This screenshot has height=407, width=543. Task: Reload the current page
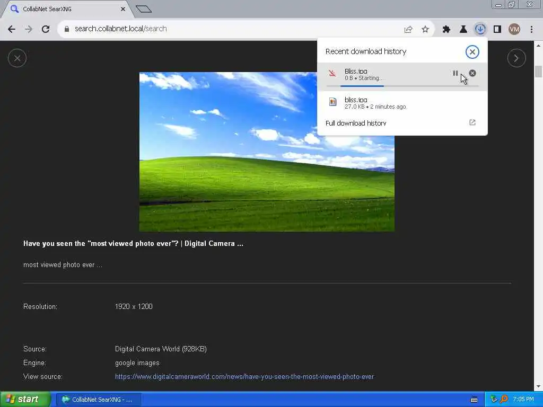(46, 29)
